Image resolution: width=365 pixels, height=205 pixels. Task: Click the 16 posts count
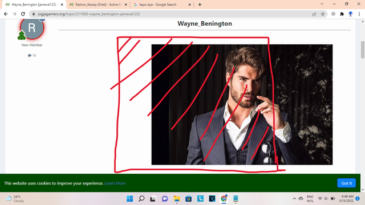click(32, 55)
